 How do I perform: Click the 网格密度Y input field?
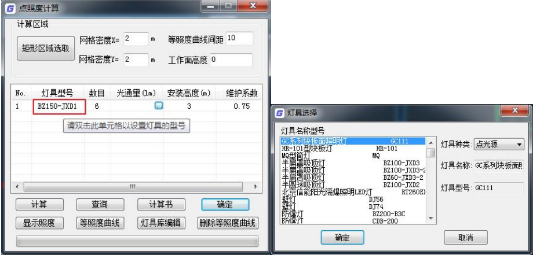click(136, 60)
